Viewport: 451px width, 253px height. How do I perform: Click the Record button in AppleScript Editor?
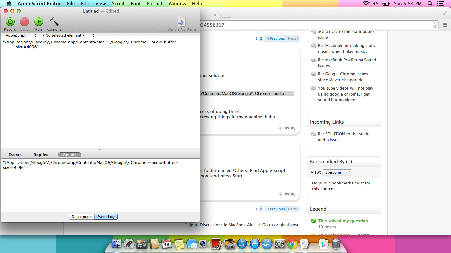coord(10,22)
